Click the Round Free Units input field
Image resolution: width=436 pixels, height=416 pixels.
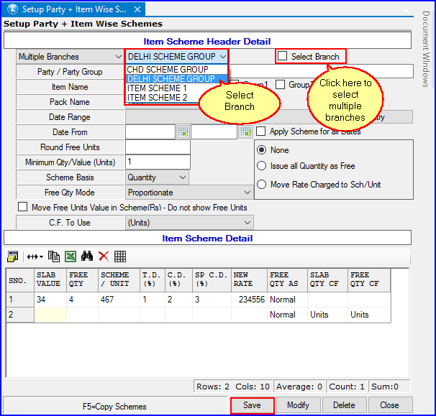[158, 147]
